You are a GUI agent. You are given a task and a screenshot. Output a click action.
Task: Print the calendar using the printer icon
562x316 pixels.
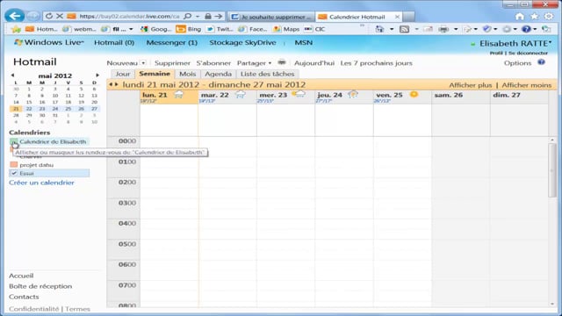[282, 62]
